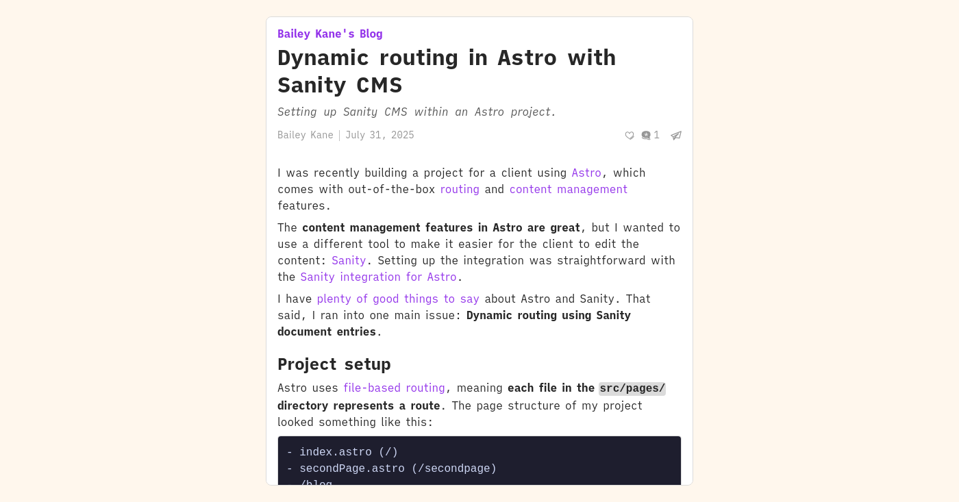Click the author name Bailey Kane under the subtitle

pyautogui.click(x=306, y=136)
